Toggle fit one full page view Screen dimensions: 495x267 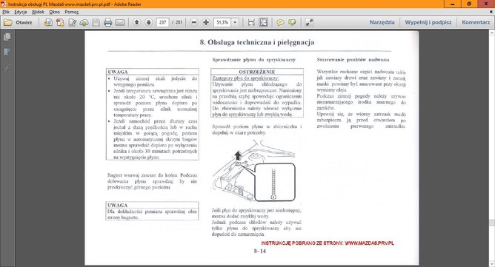click(x=263, y=22)
